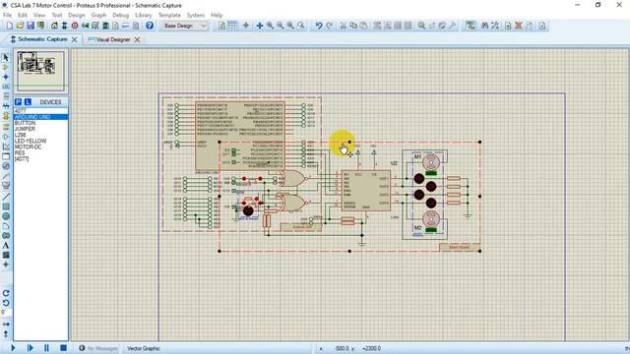The width and height of the screenshot is (630, 354).
Task: Click the second magnifier (zoom out) icon
Action: coord(280,26)
